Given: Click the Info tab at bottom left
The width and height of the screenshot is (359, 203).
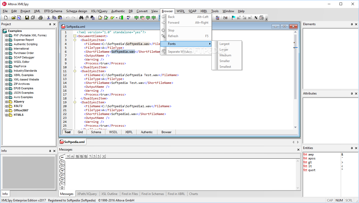Looking at the screenshot, I should [5, 194].
